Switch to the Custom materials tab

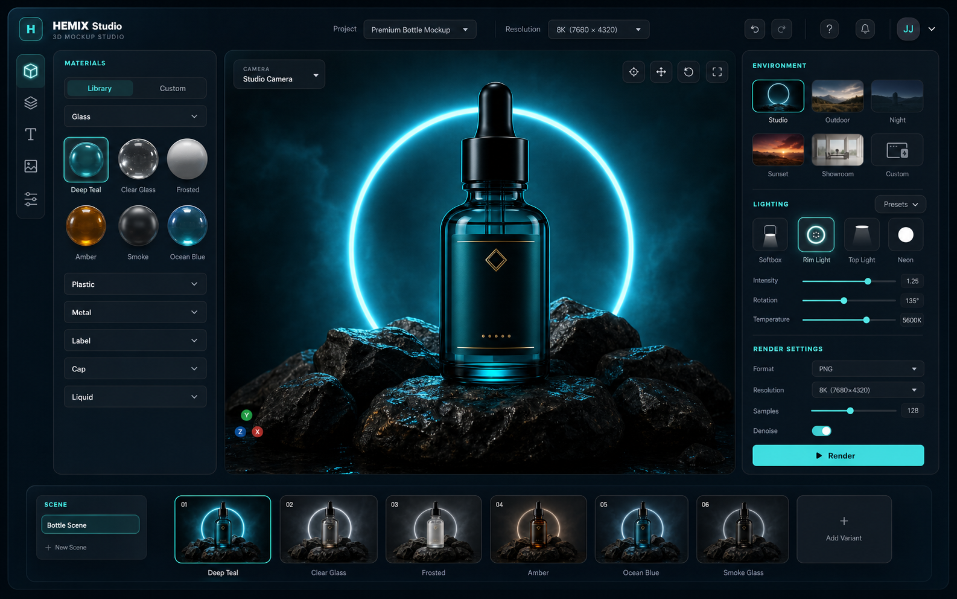(x=173, y=88)
